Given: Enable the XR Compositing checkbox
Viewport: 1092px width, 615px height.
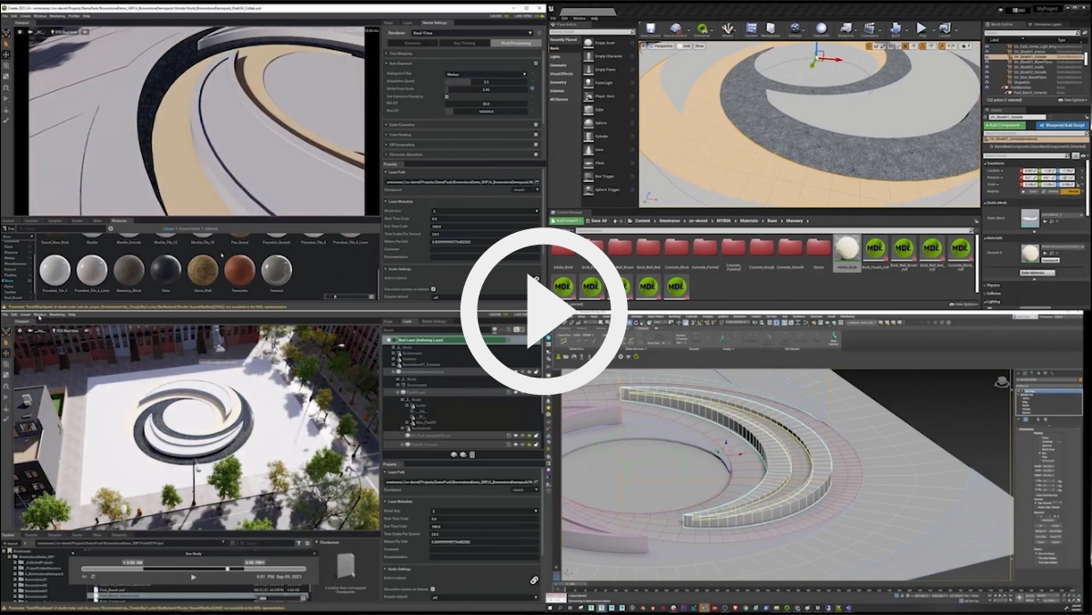Looking at the screenshot, I should click(x=536, y=145).
